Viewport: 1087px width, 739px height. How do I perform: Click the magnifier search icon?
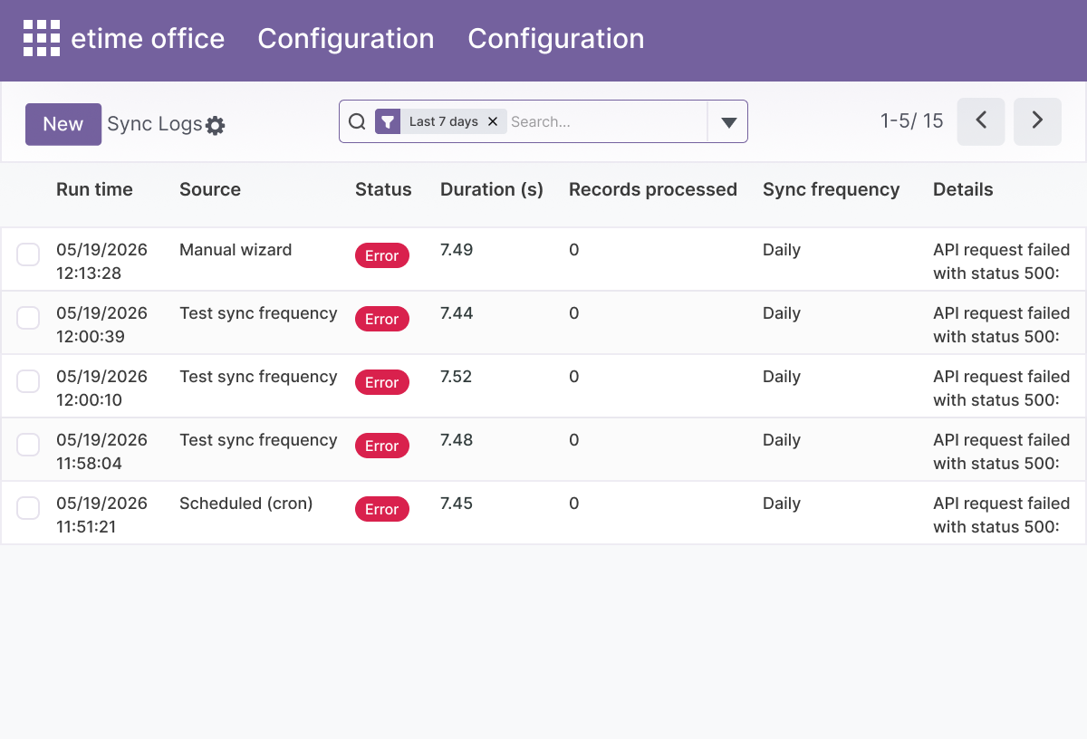[x=357, y=121]
